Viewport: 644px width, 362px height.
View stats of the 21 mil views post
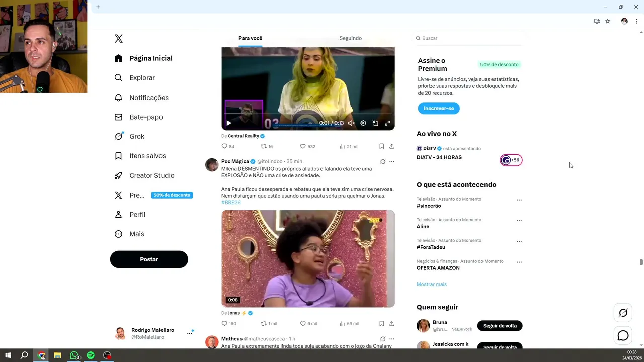[x=349, y=146]
